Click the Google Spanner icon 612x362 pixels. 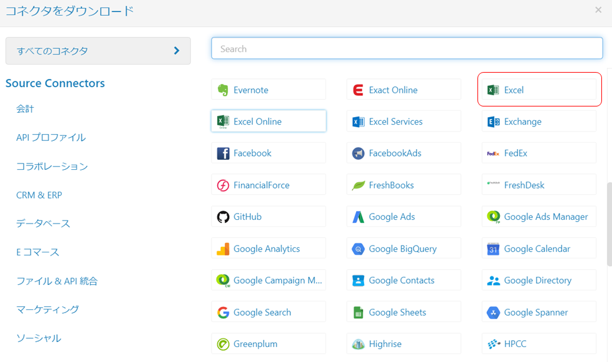[x=493, y=313]
